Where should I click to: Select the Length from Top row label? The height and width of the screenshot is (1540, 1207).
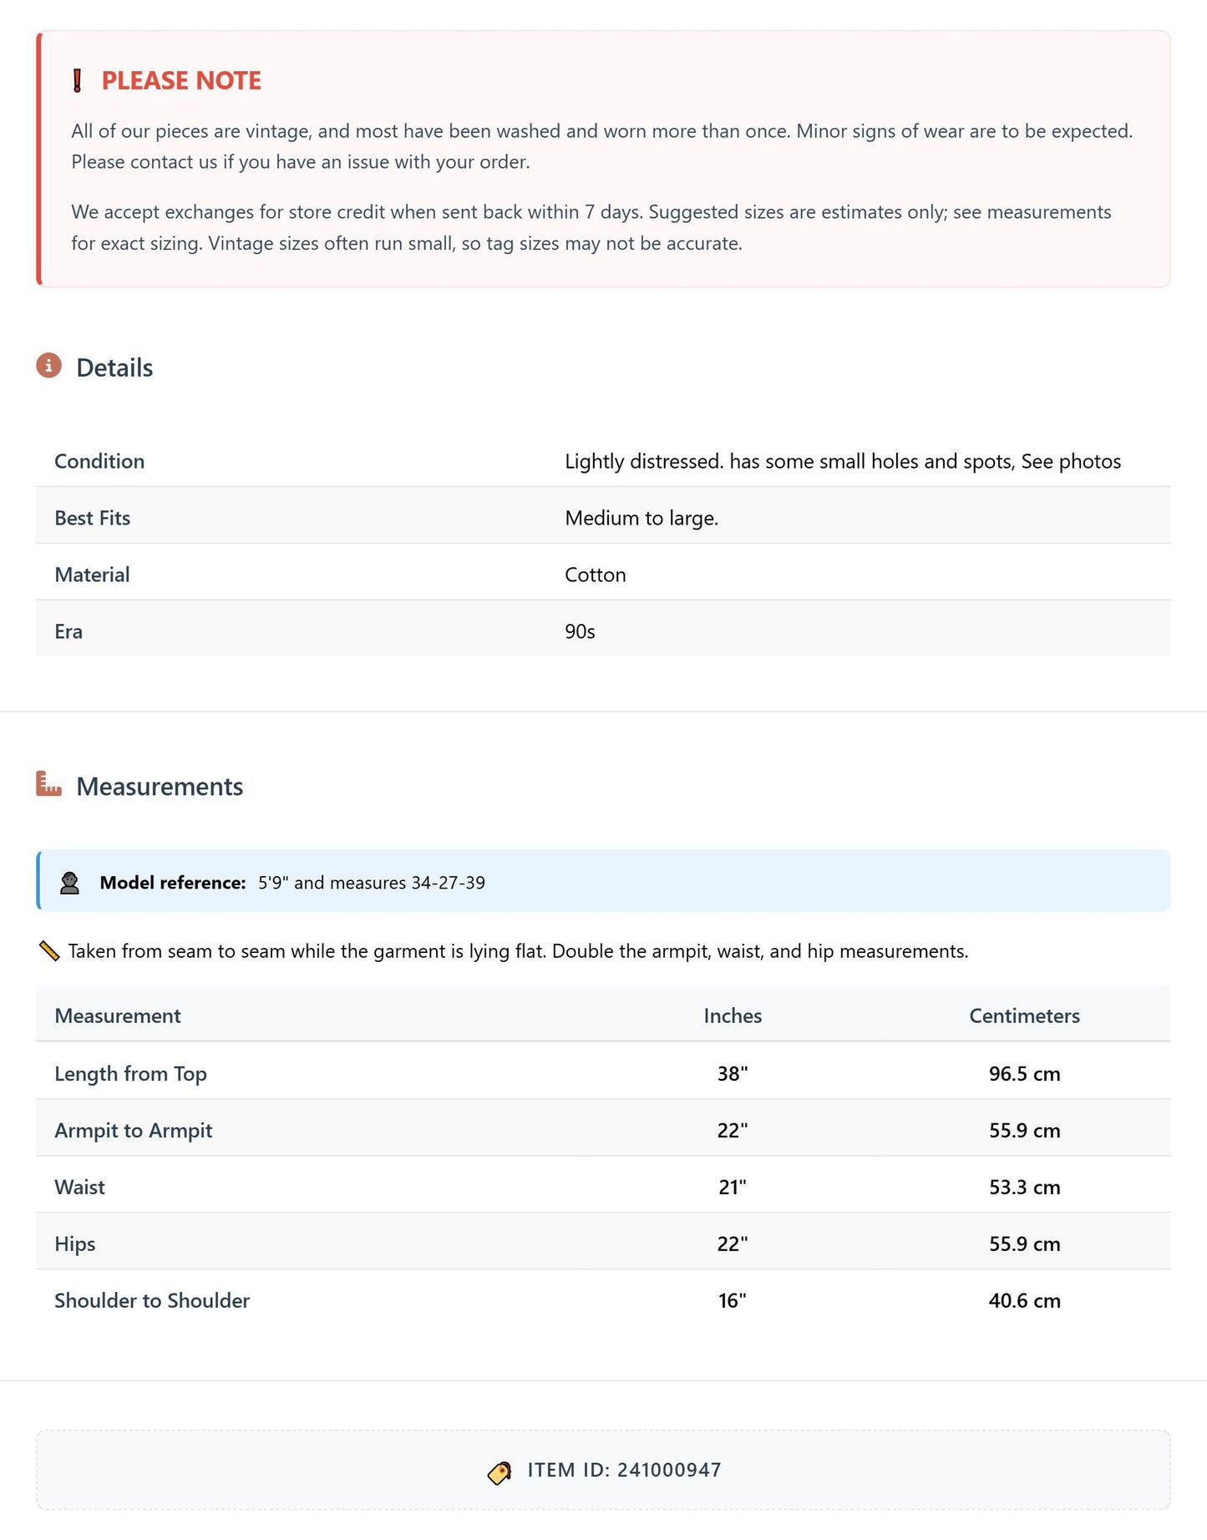tap(130, 1074)
